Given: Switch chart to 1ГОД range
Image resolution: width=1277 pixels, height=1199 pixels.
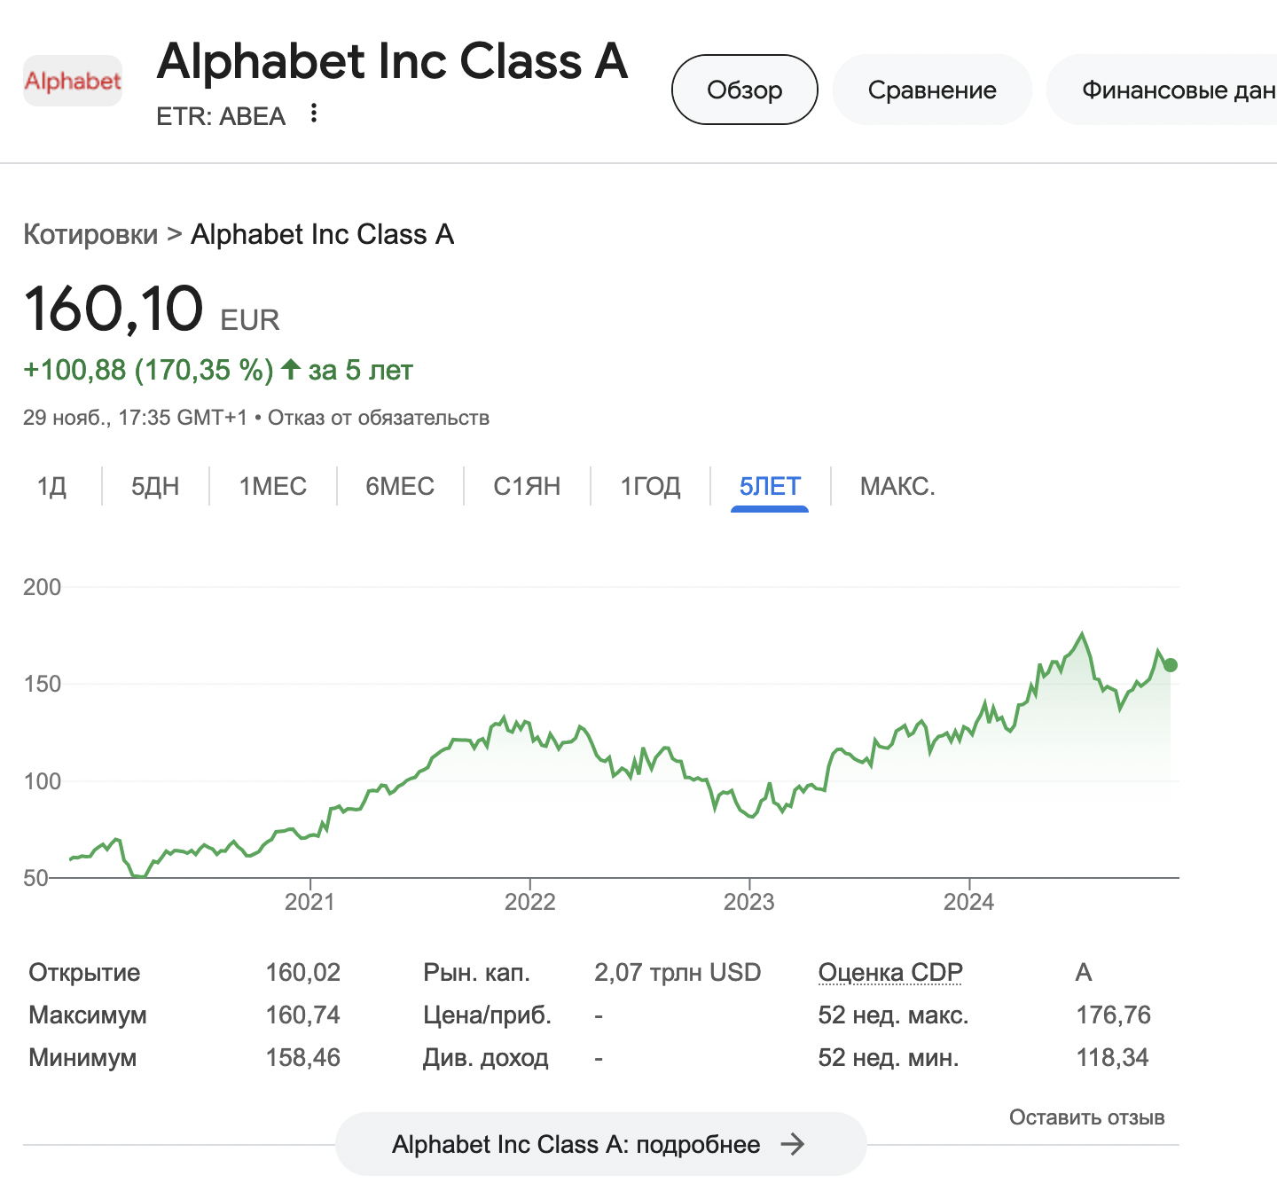Looking at the screenshot, I should [x=650, y=486].
